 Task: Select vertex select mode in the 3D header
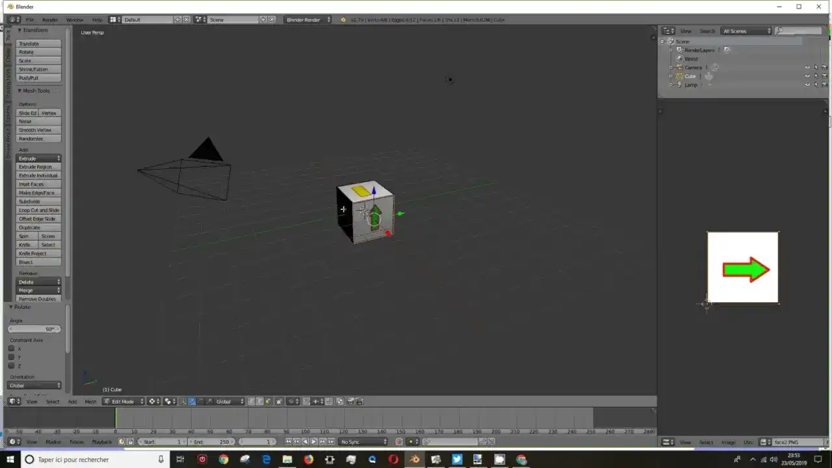(250, 401)
